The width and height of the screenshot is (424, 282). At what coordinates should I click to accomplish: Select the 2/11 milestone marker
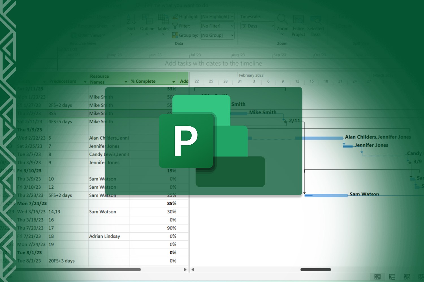coord(285,121)
